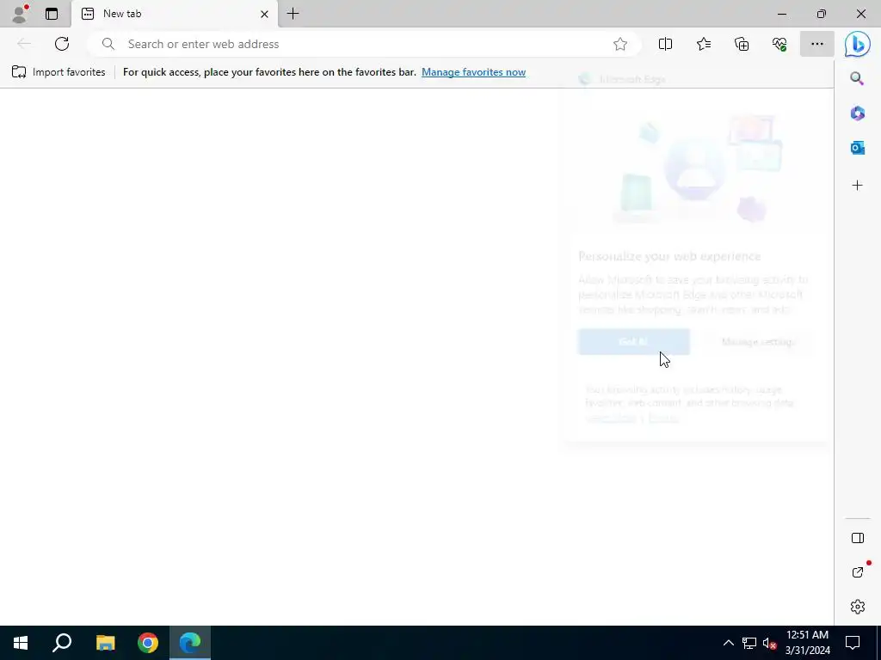881x660 pixels.
Task: Close the New tab tab
Action: point(264,14)
